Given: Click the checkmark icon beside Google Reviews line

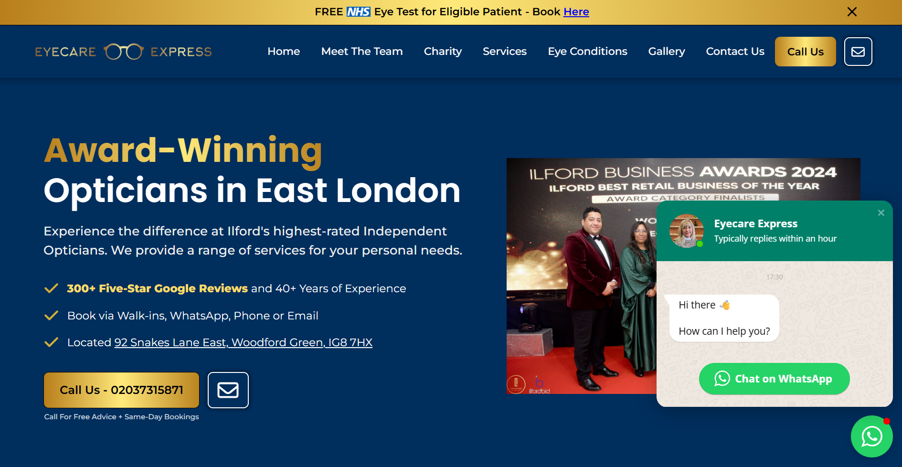Looking at the screenshot, I should pyautogui.click(x=51, y=288).
